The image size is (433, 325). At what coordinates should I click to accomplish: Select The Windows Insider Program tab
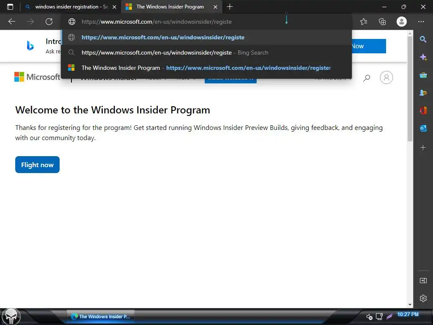(171, 7)
